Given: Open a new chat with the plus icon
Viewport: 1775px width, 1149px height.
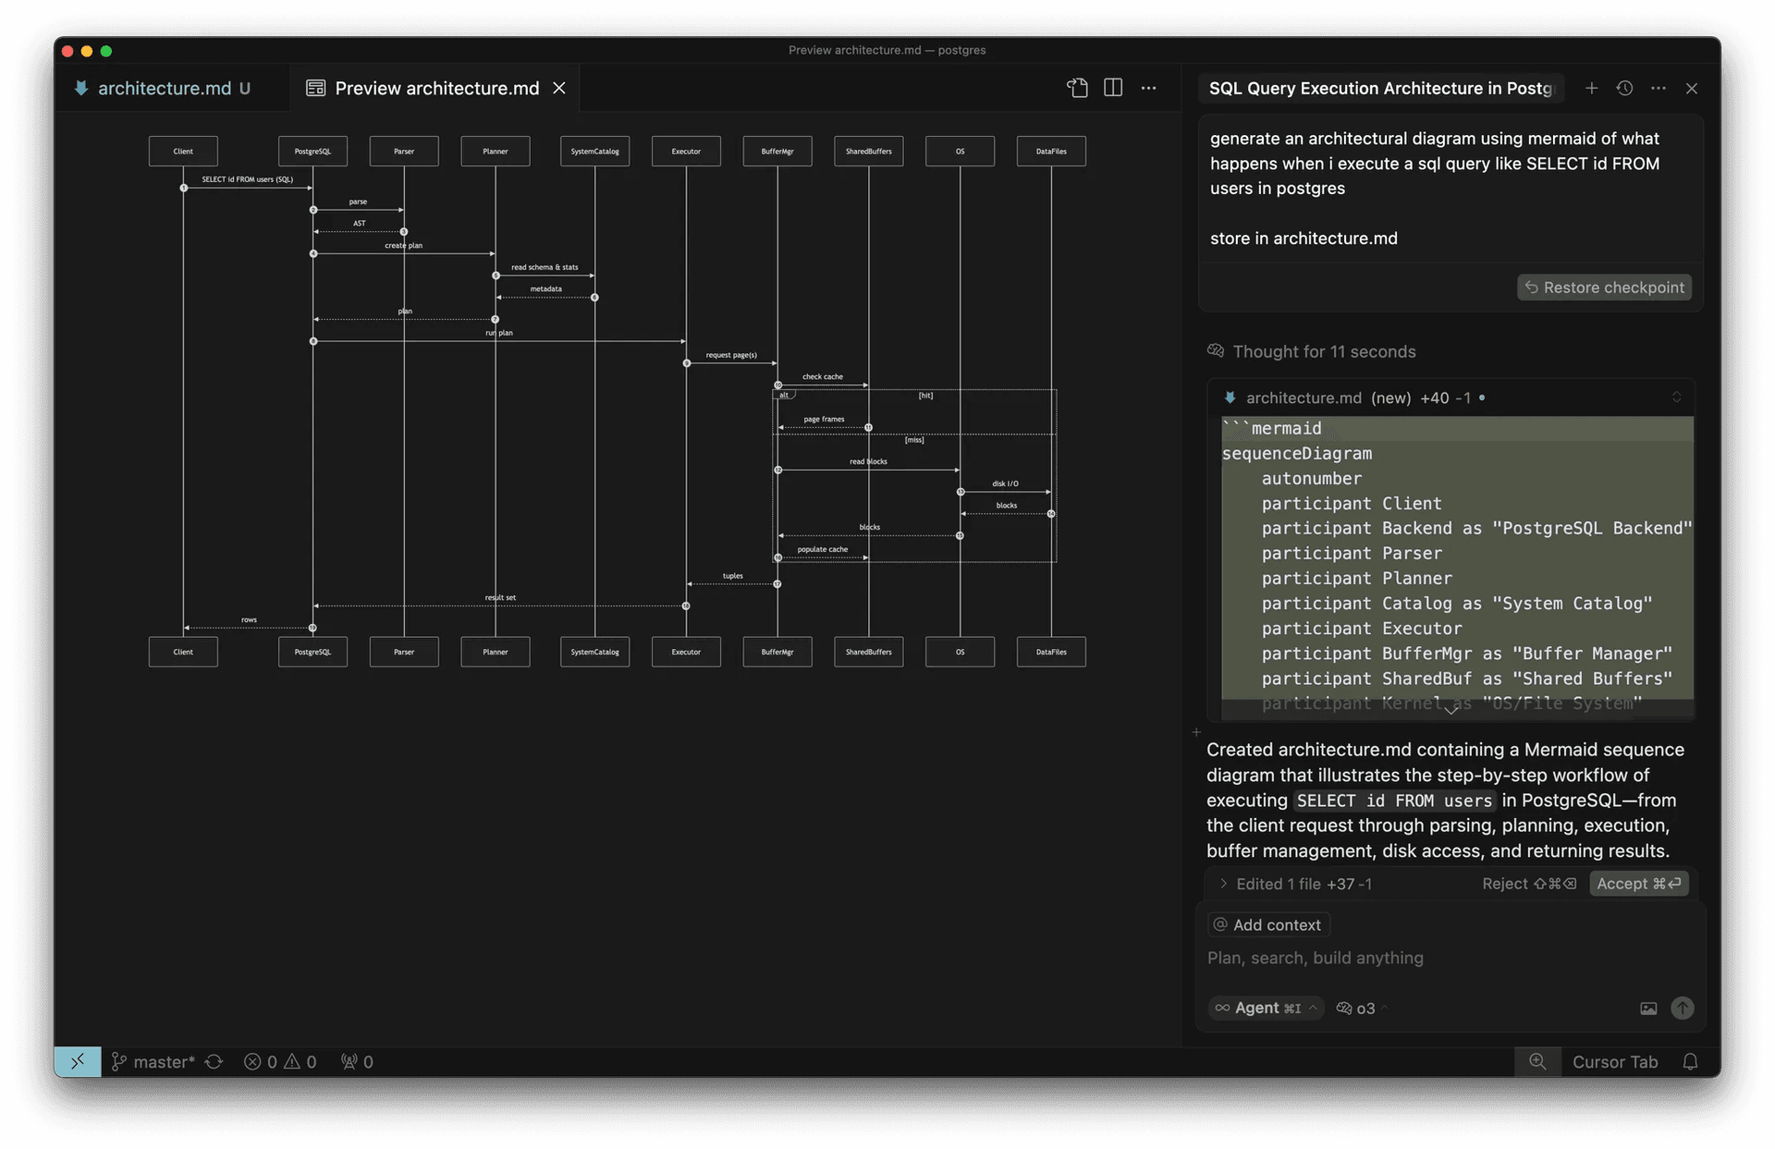Looking at the screenshot, I should tap(1592, 88).
